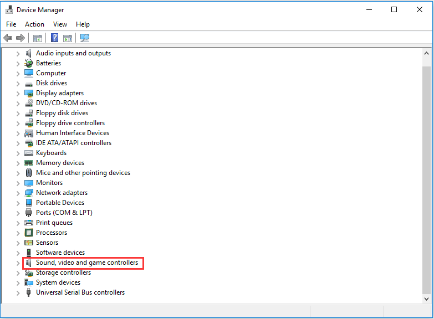Expand the Keyboards node

tap(18, 153)
